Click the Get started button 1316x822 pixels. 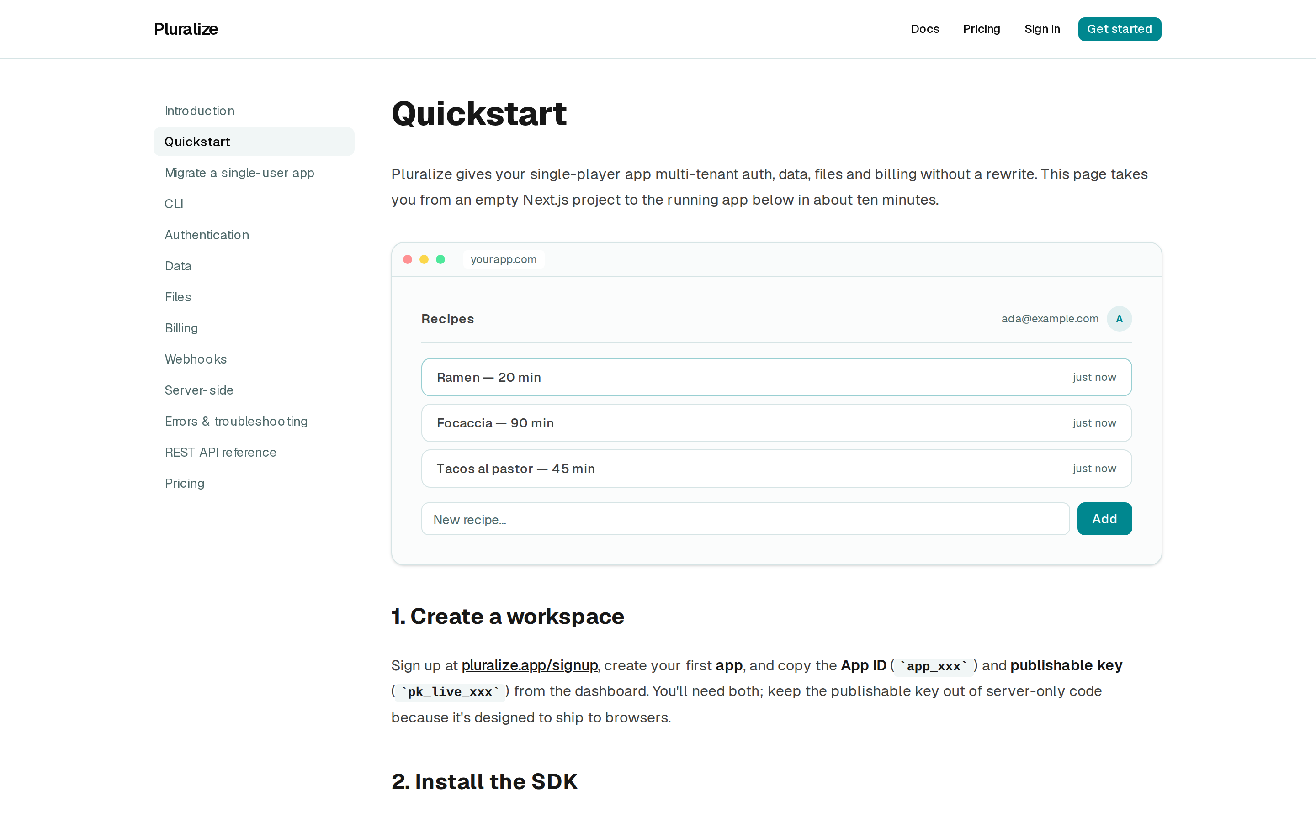pyautogui.click(x=1119, y=29)
